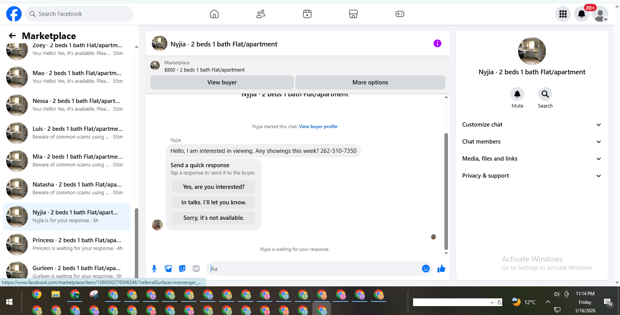620x315 pixels.
Task: Open Princess apartment conversation
Action: (x=67, y=244)
